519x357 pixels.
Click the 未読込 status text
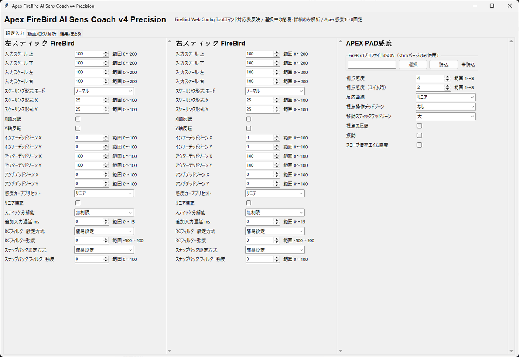468,64
